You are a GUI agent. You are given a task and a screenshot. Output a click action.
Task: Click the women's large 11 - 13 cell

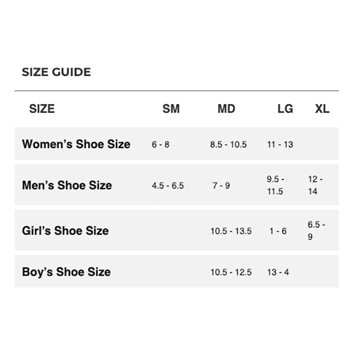point(280,145)
